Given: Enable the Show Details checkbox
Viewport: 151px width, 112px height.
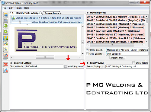Looking at the screenshot, I should [133, 63].
